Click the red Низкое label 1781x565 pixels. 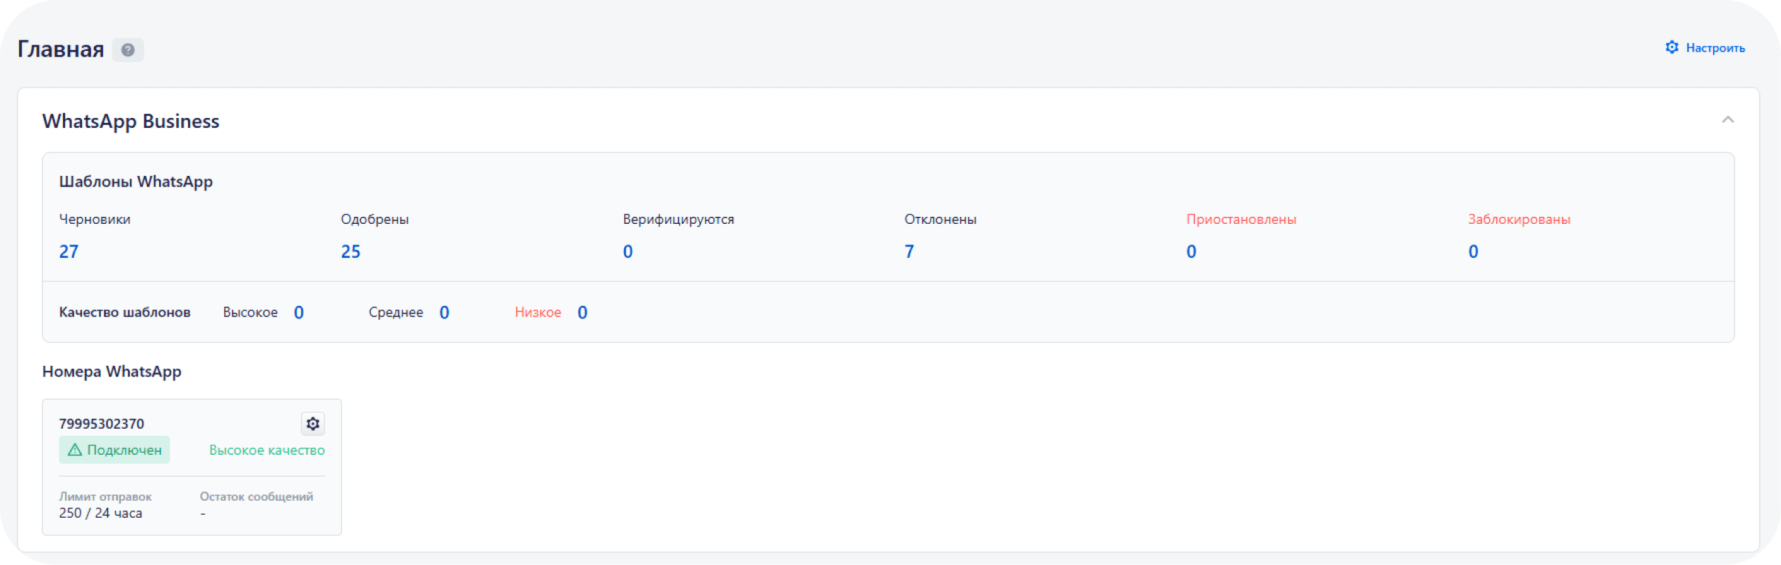pyautogui.click(x=538, y=312)
